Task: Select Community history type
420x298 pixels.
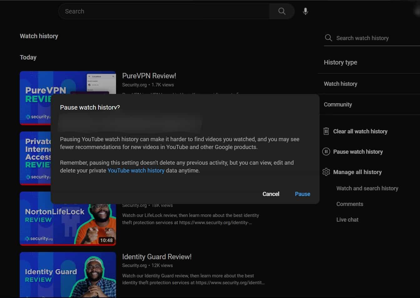Action: point(338,105)
